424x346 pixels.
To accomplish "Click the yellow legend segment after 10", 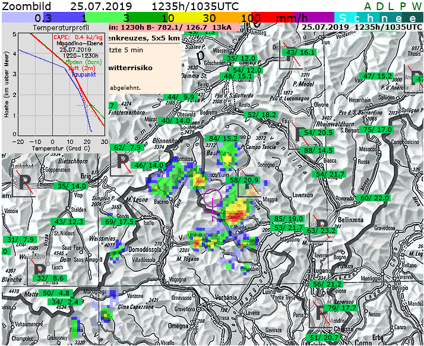I will tap(189, 17).
